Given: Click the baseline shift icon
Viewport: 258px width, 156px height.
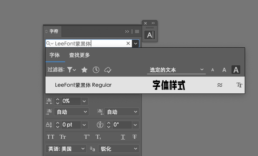Looking at the screenshot, I should [49, 125].
